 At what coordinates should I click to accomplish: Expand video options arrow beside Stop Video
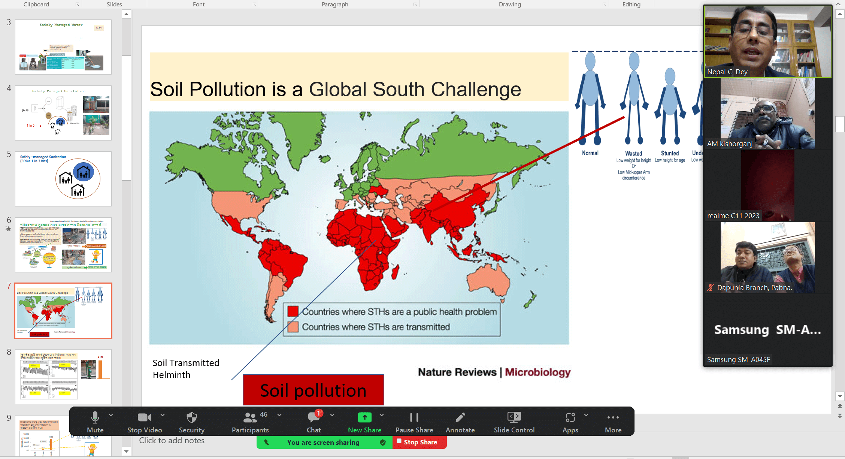click(x=163, y=415)
